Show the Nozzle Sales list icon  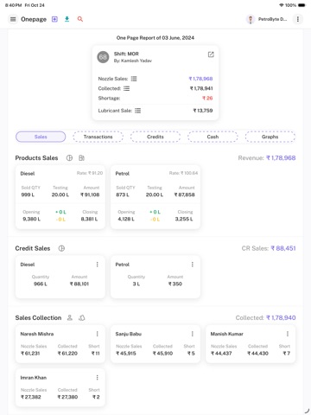(134, 79)
